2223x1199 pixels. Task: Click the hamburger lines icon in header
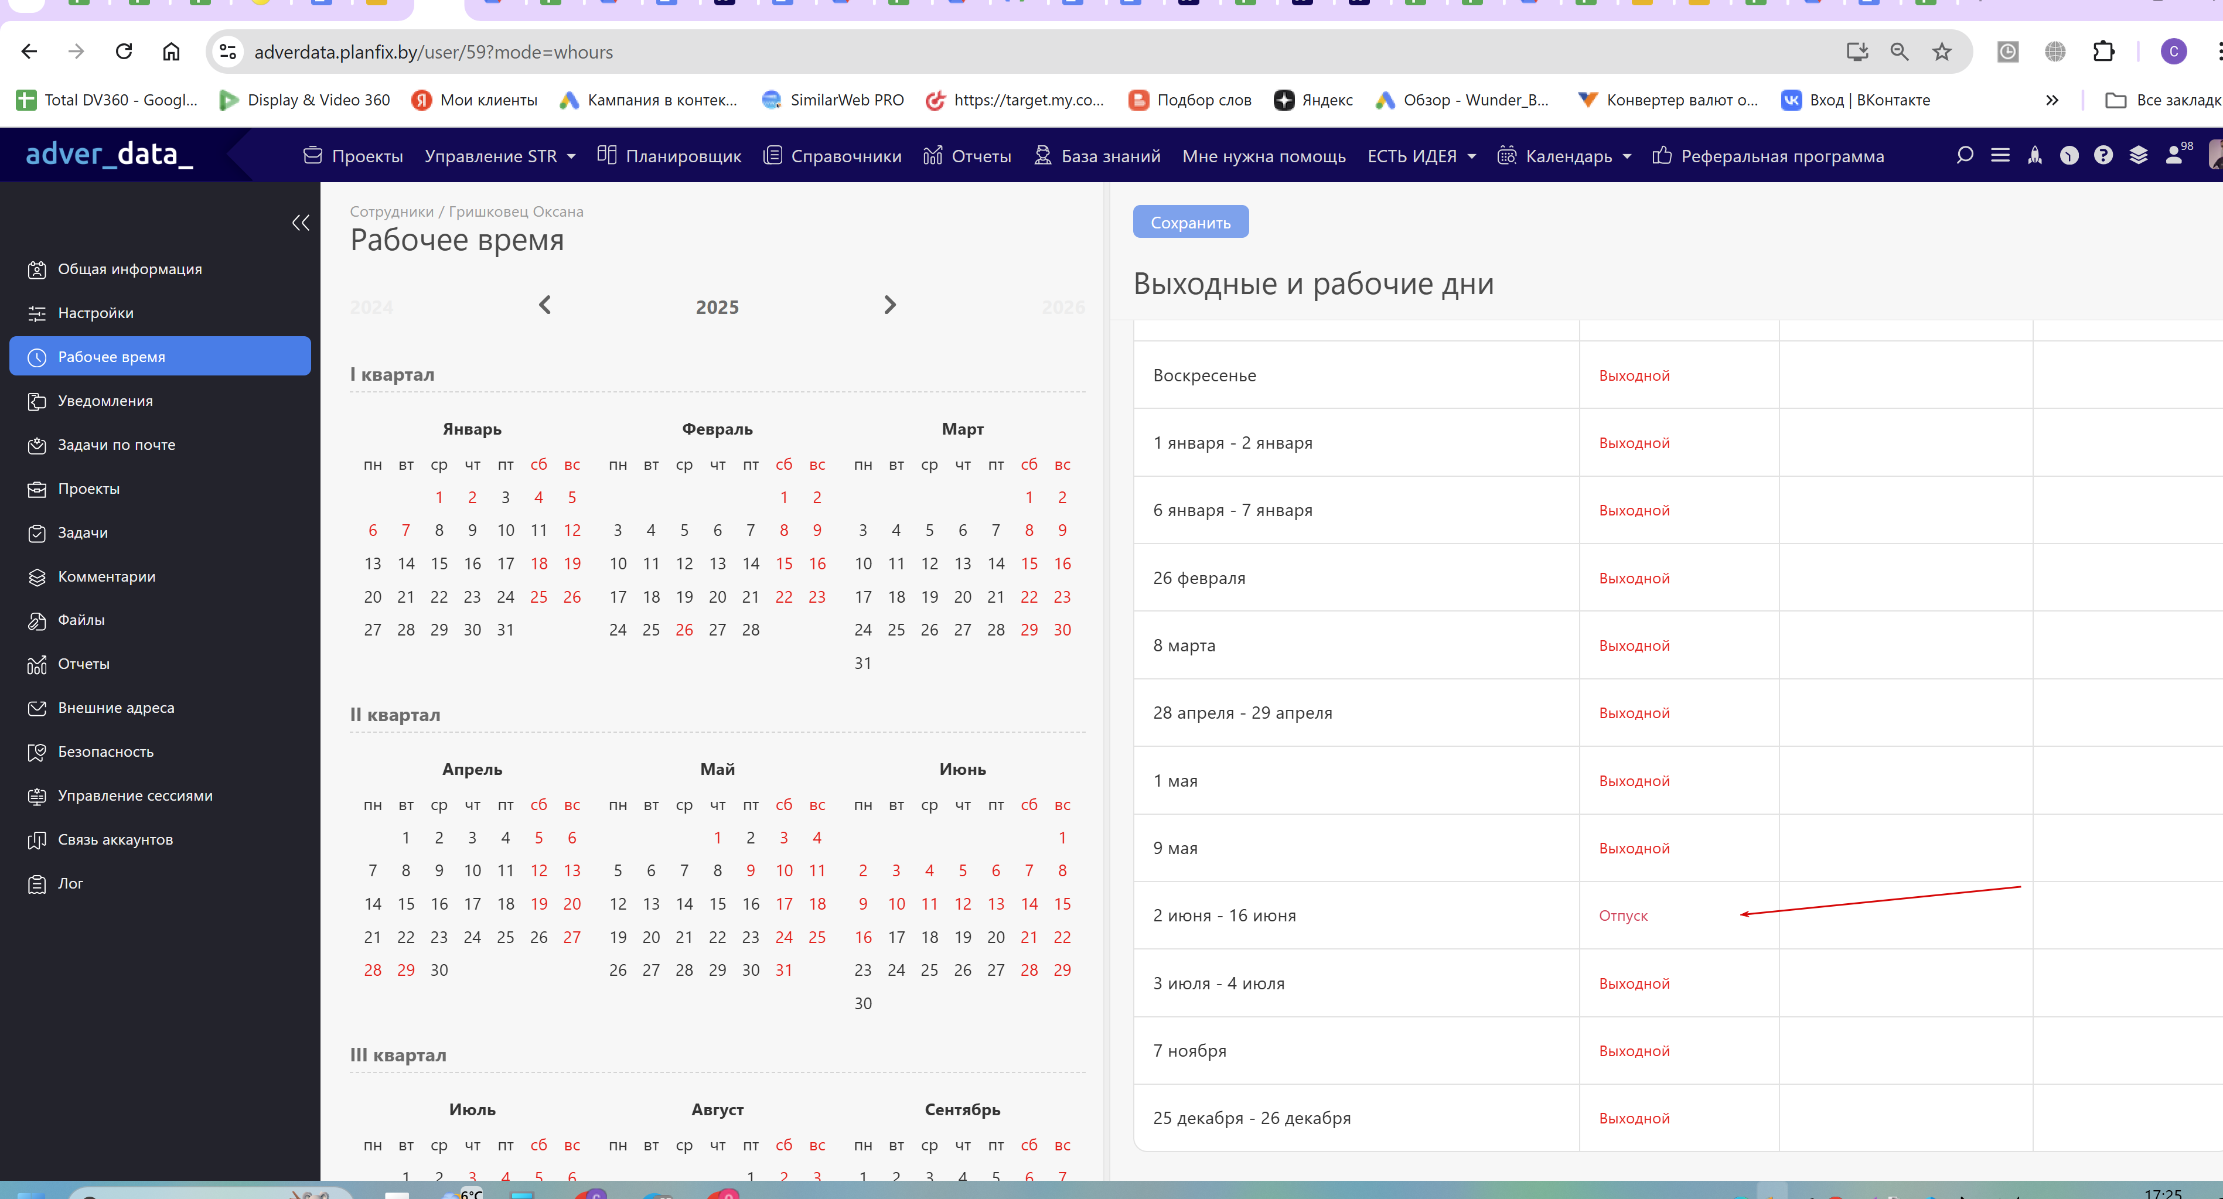coord(2000,155)
